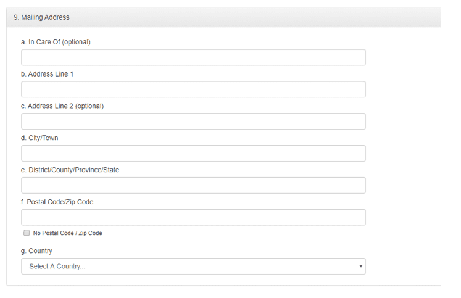Select the City/Town text box

(x=193, y=154)
